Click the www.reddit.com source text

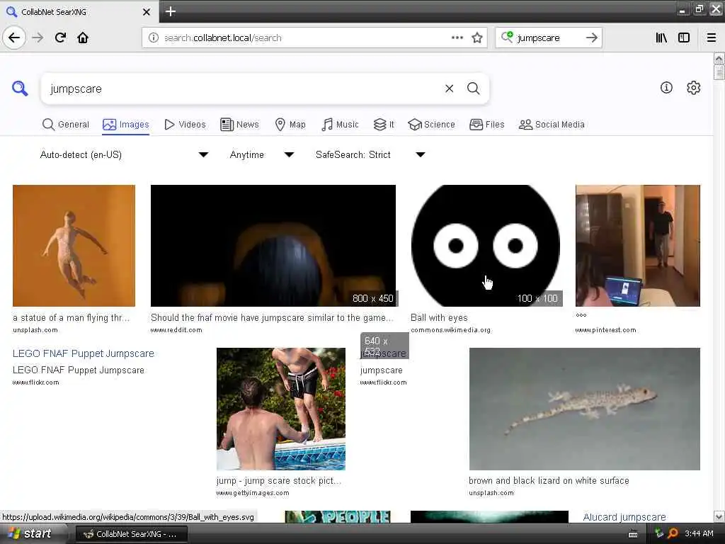click(x=176, y=330)
